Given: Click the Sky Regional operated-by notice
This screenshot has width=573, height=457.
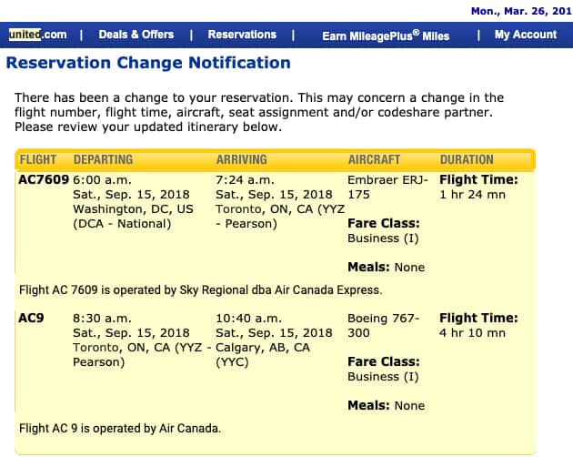Looking at the screenshot, I should 201,289.
